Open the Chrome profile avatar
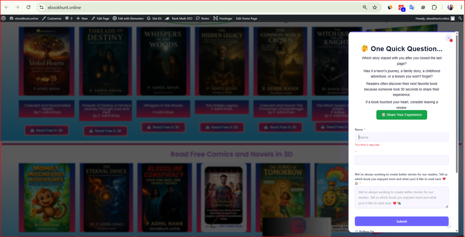Screen dimensions: 465x237 (450, 7)
